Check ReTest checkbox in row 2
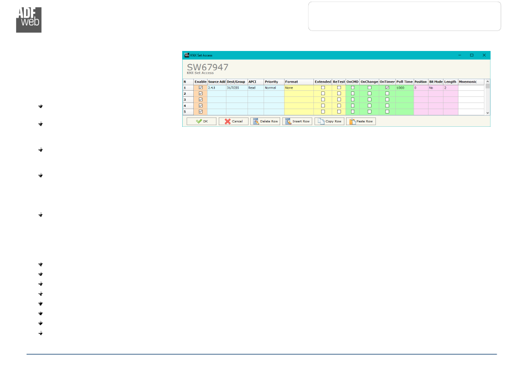Image resolution: width=526 pixels, height=365 pixels. [339, 94]
